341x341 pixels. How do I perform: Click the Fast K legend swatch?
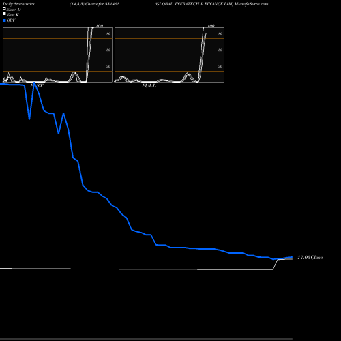[x=4, y=14]
